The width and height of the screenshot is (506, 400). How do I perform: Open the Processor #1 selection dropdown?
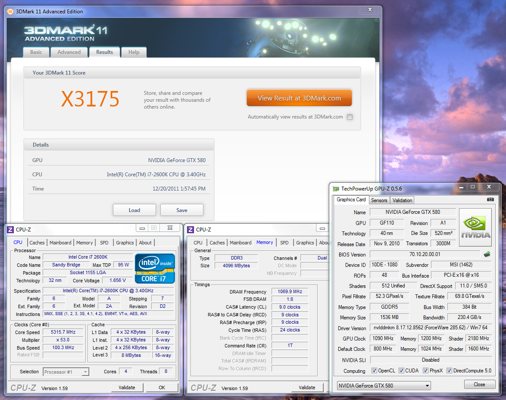point(66,372)
